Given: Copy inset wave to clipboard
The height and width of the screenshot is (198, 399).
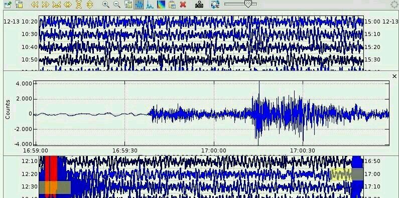Looking at the screenshot, I should pyautogui.click(x=172, y=4).
